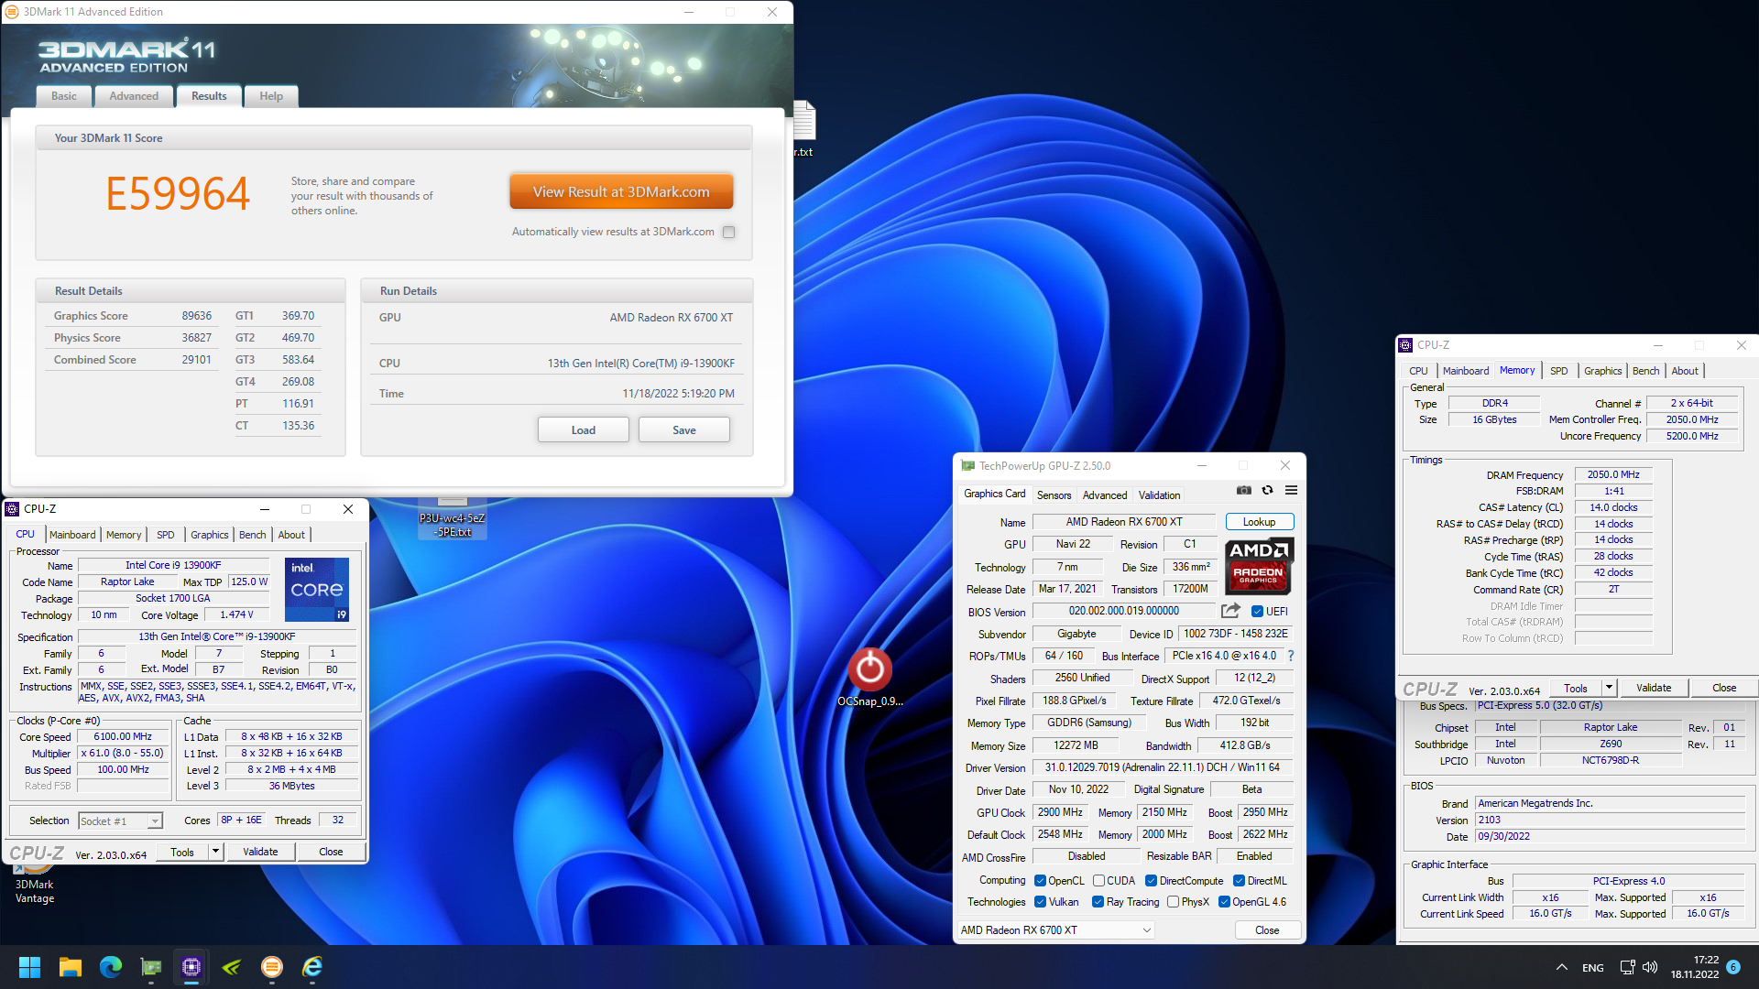Switch to the Results tab in 3DMark 11
This screenshot has height=989, width=1759.
(209, 96)
